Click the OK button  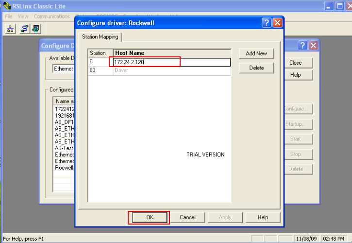click(x=150, y=217)
